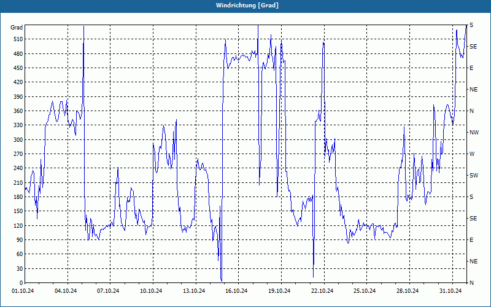Select the 420 y-axis value
Image resolution: width=491 pixels, height=307 pixels.
point(18,82)
